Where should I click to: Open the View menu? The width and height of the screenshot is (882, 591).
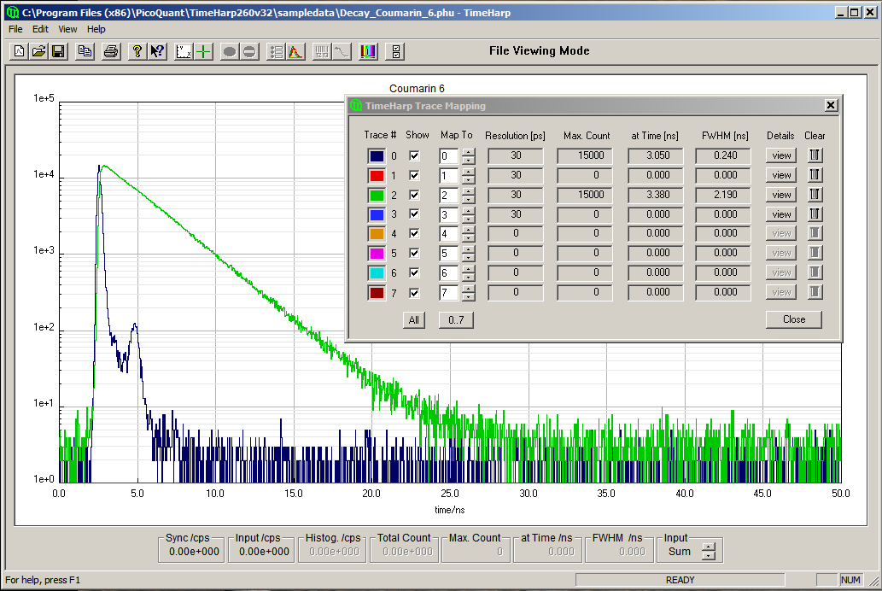(67, 28)
